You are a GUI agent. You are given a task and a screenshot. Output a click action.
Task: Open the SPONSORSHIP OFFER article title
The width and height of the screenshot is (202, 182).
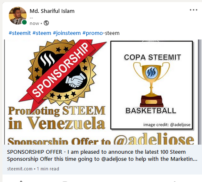point(102,155)
